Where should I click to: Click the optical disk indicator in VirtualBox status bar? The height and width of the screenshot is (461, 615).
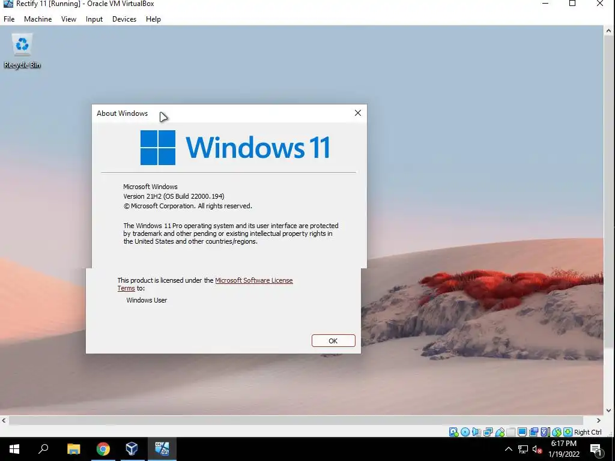click(x=465, y=432)
